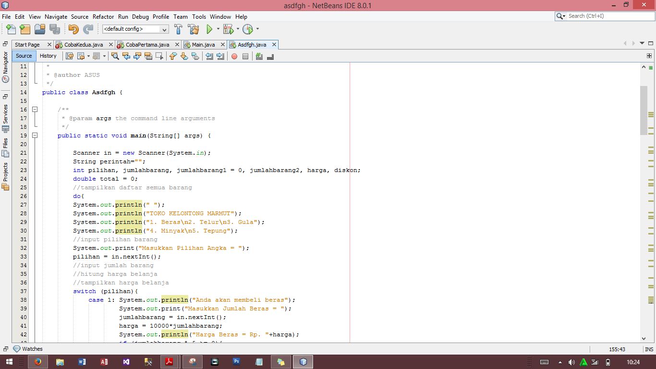This screenshot has height=369, width=656.
Task: Create a new project with the New Project icon
Action: coord(24,29)
